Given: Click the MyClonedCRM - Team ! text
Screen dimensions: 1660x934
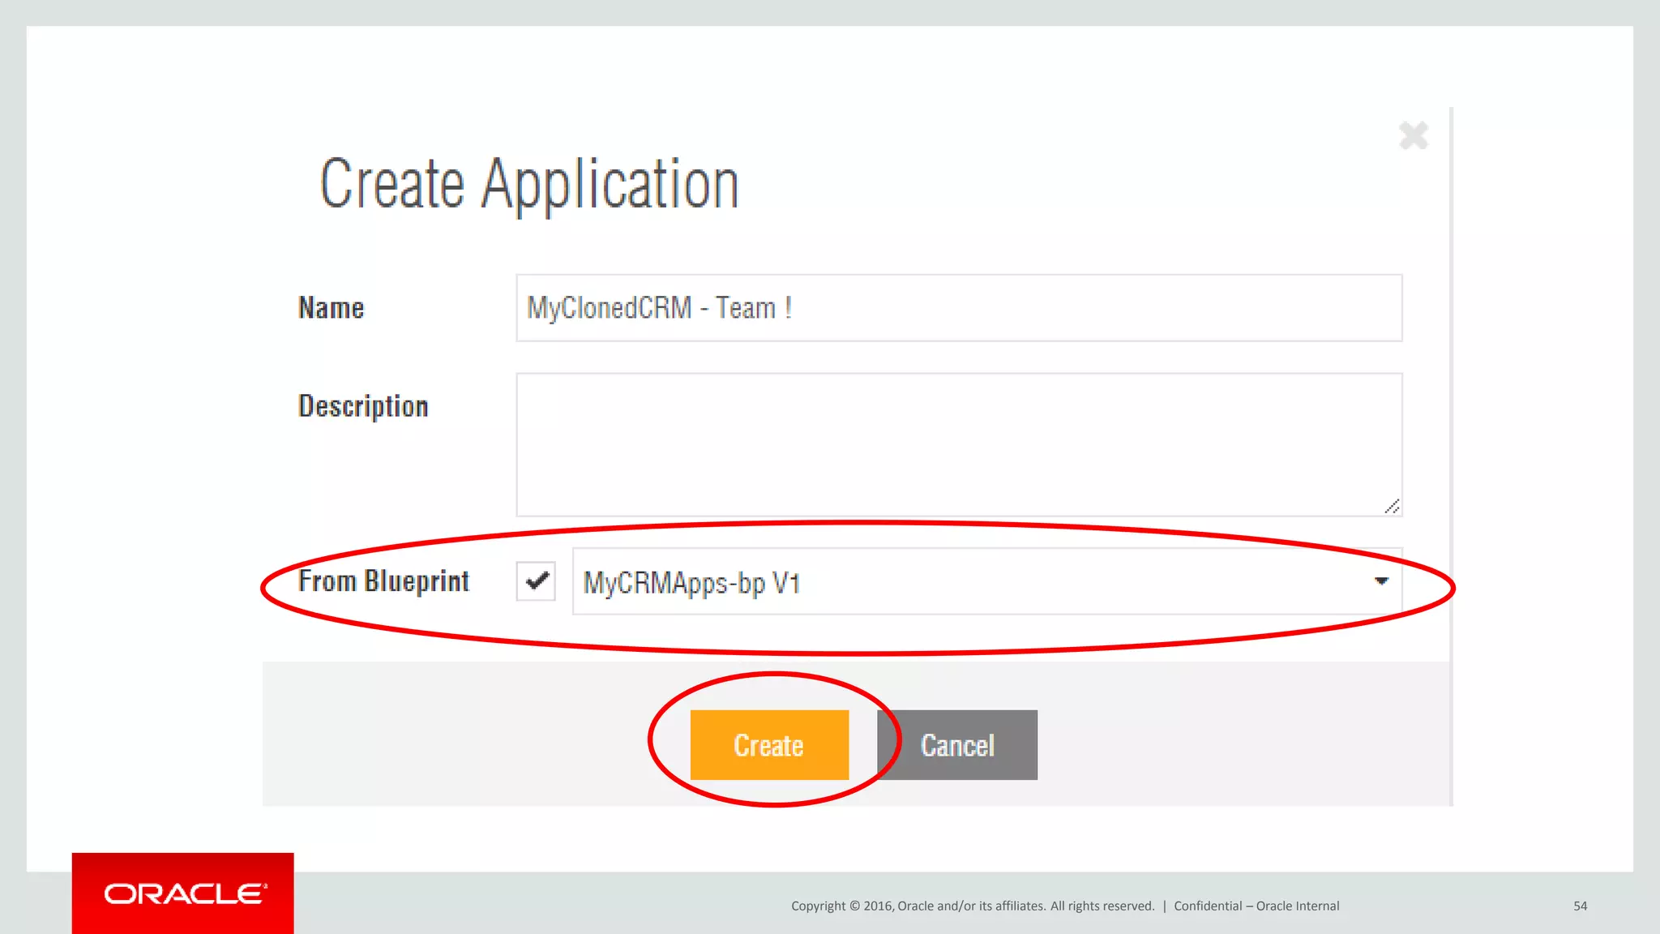Looking at the screenshot, I should coord(659,308).
